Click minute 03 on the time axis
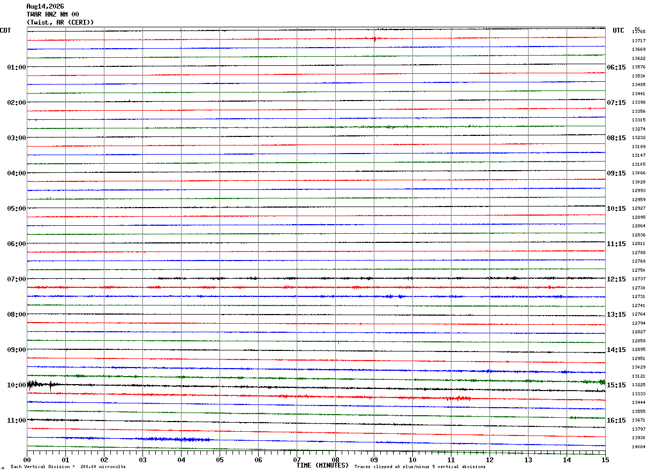Image resolution: width=648 pixels, height=474 pixels. (142, 460)
